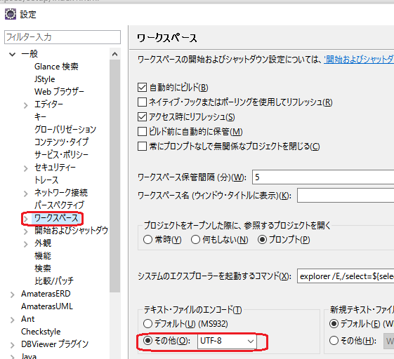Select Glance 検索 in the tree
This screenshot has width=394, height=359.
coord(56,67)
